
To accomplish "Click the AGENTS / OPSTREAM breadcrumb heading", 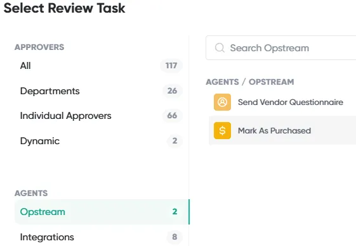I will click(250, 82).
